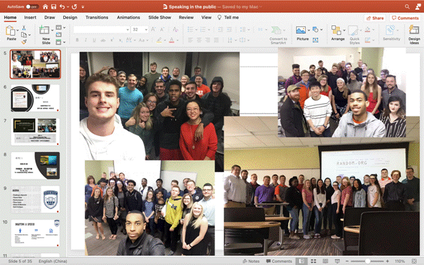Open search with magnifier icon in title bar
The image size is (424, 265).
[407, 7]
